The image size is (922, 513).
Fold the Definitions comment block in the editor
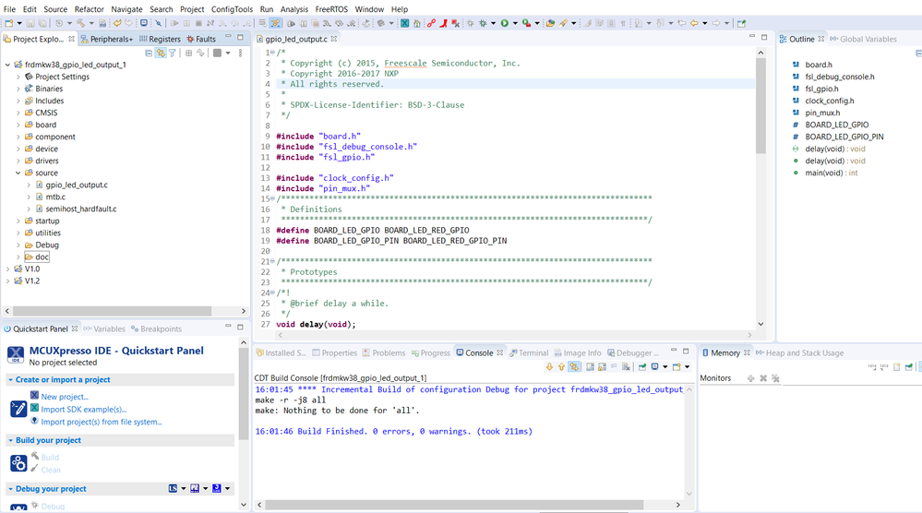[x=272, y=198]
